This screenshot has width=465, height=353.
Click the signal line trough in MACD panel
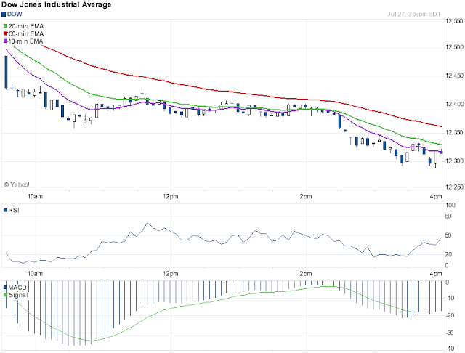90,341
